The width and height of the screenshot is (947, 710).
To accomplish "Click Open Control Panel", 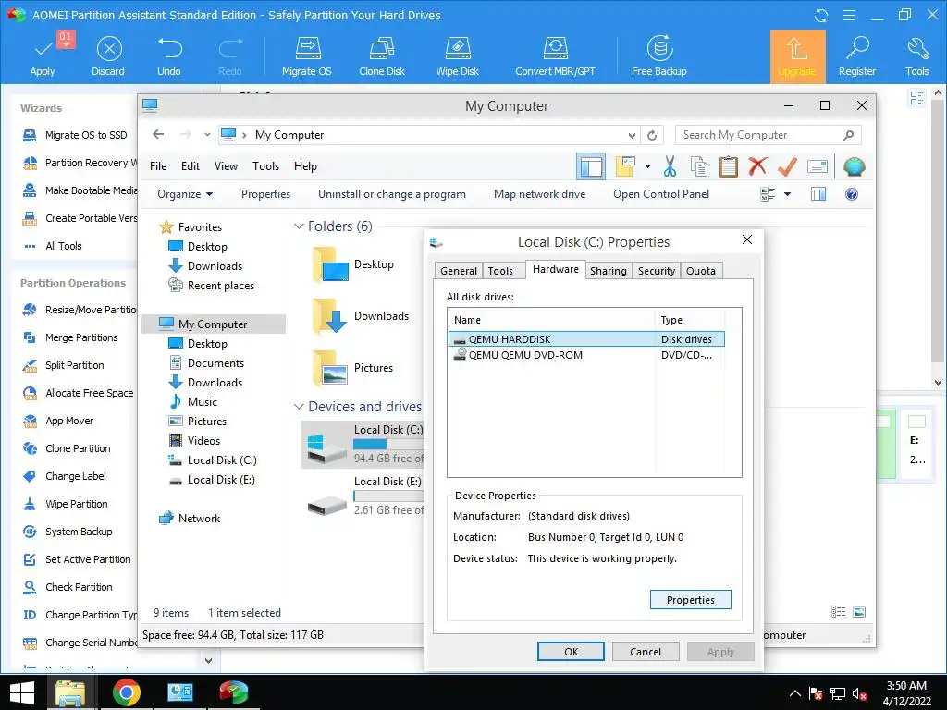I will coord(661,194).
